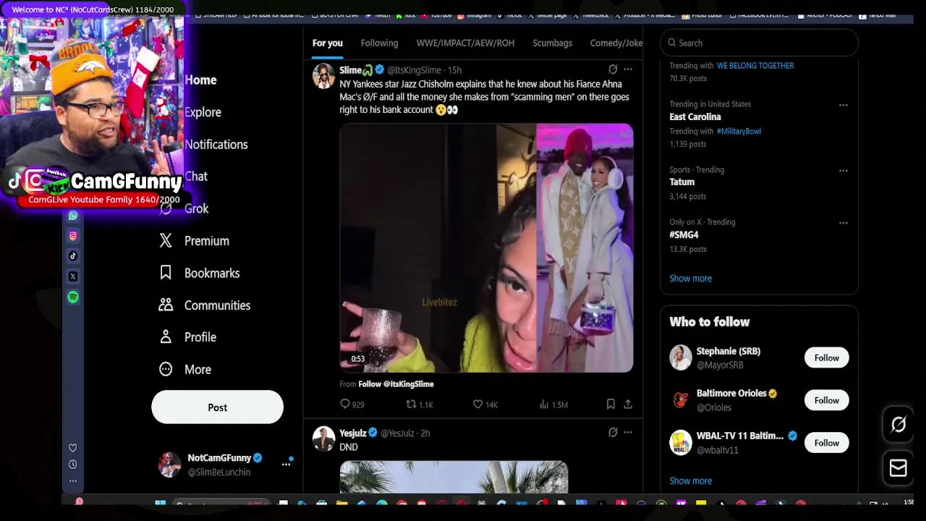Reply to Slime's post with 929 replies
The height and width of the screenshot is (521, 926).
point(352,404)
